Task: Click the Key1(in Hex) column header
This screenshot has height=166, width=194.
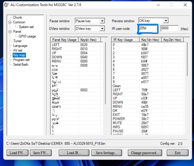Action: point(150,40)
